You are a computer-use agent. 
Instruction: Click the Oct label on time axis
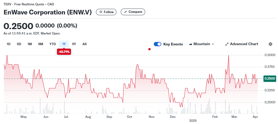tap(130, 117)
